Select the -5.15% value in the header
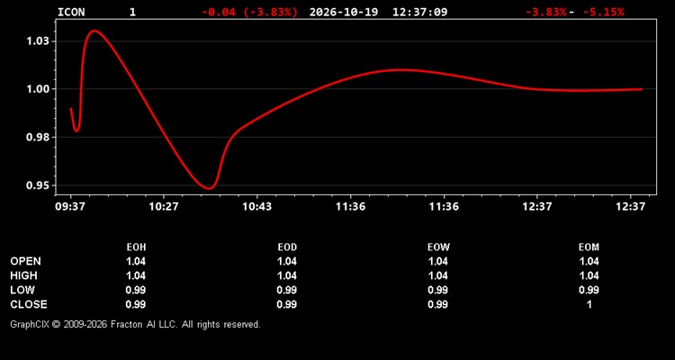Image resolution: width=675 pixels, height=360 pixels. [603, 12]
